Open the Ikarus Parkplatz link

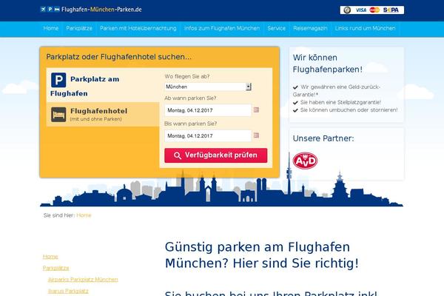[68, 291]
